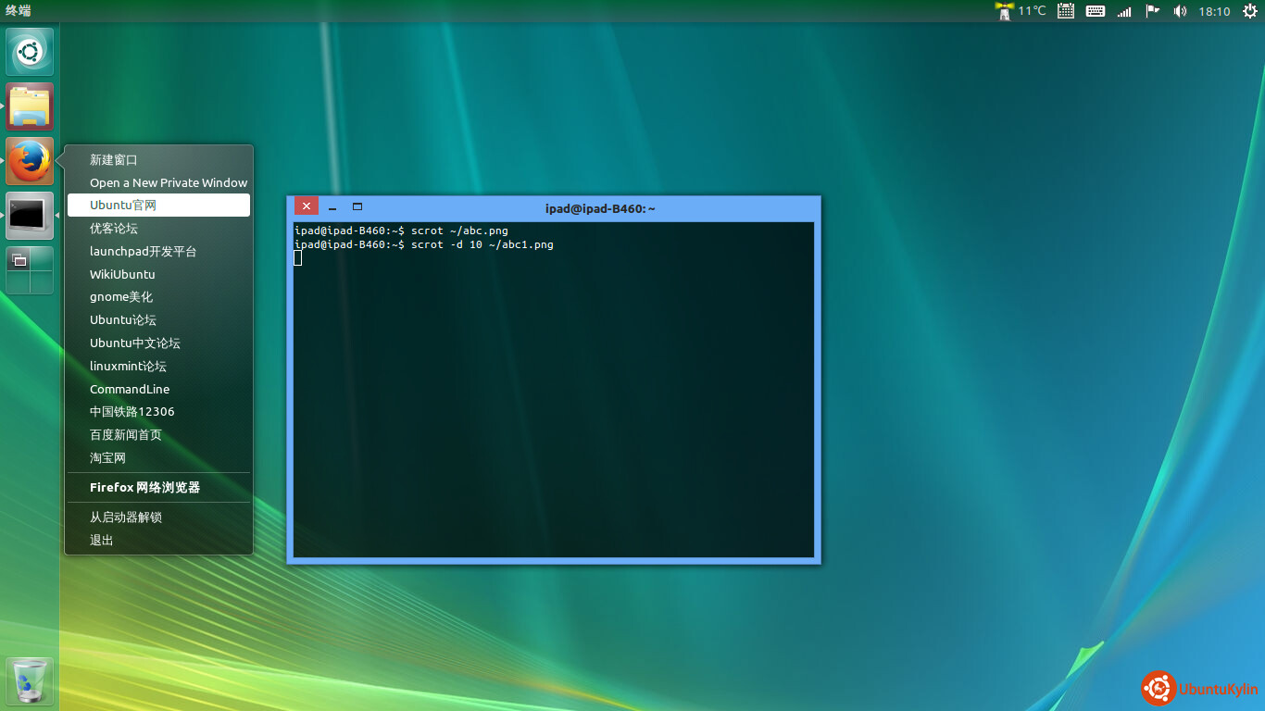Select 从启动器解锁 to unpin Firefox
1265x711 pixels.
126,518
